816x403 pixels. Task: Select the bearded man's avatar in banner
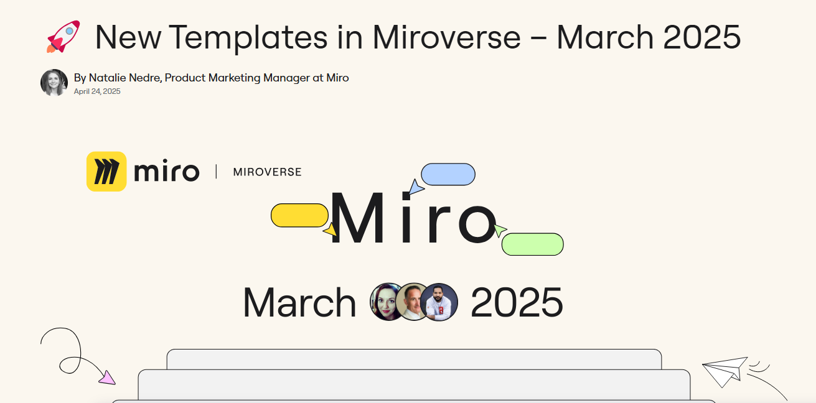coord(439,302)
